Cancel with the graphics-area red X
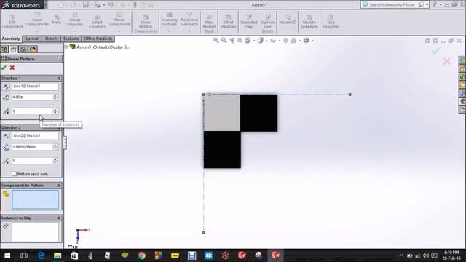This screenshot has height=262, width=466. click(x=446, y=61)
